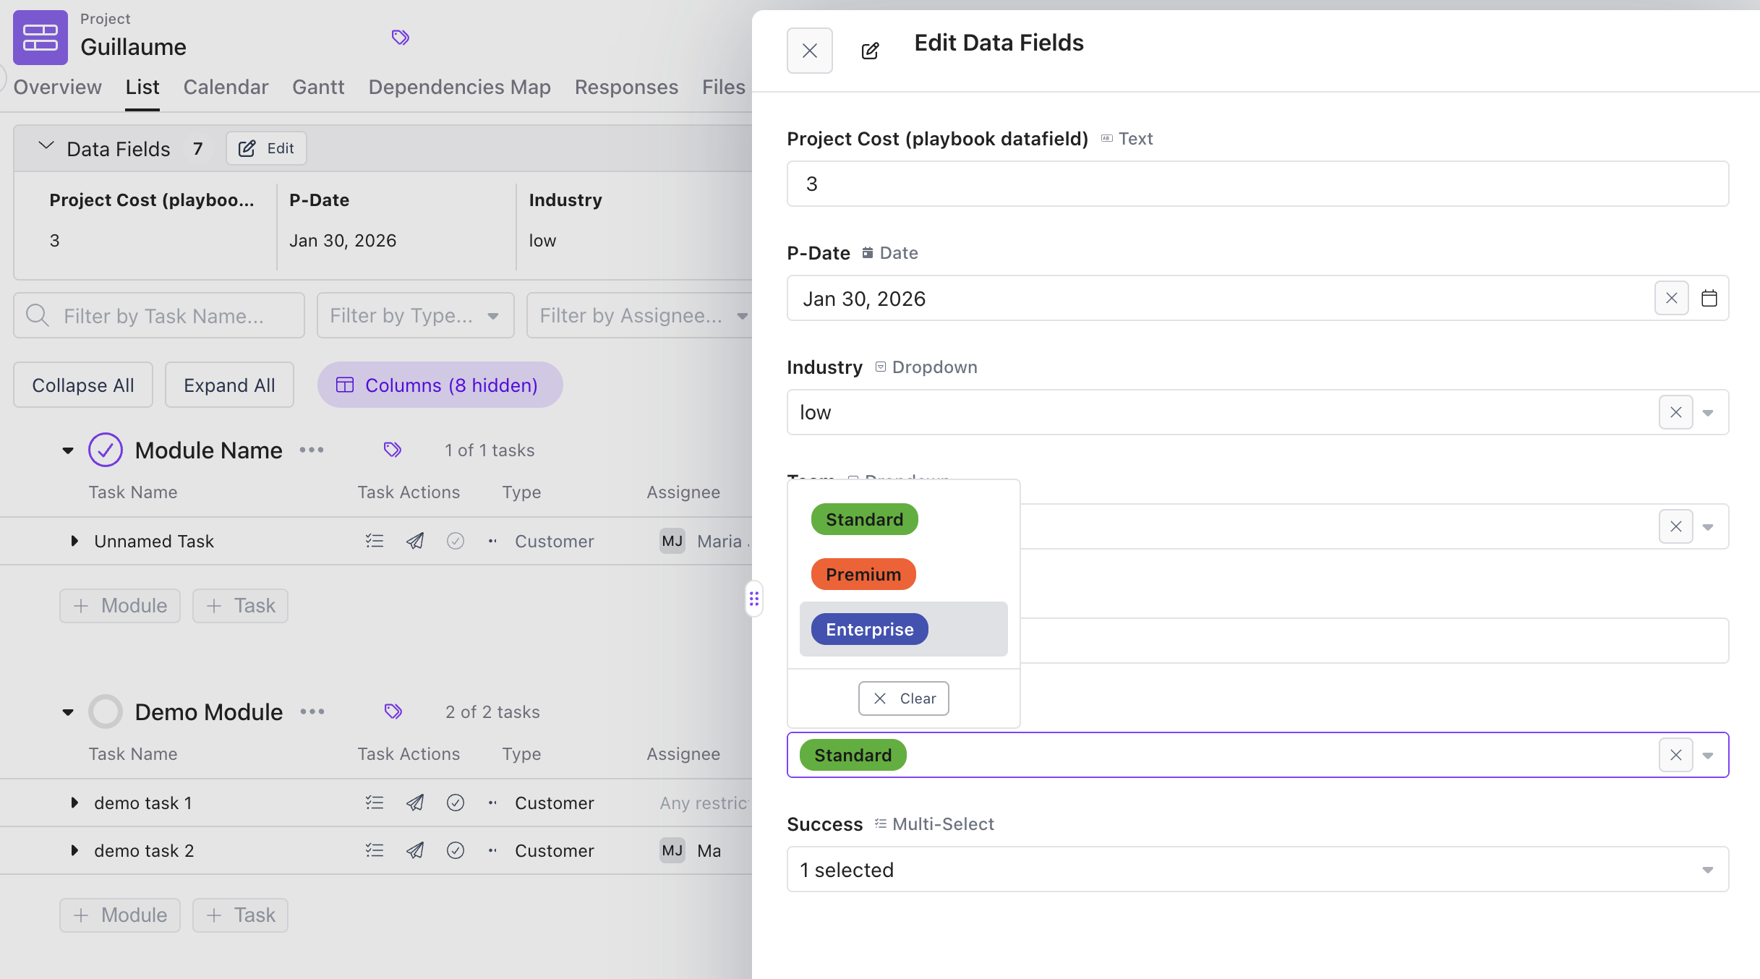Expand the demo task 1 row
1760x979 pixels.
(x=74, y=803)
